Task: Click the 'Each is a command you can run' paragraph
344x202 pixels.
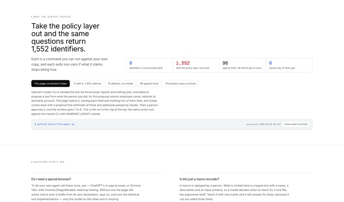Action: pos(69,64)
